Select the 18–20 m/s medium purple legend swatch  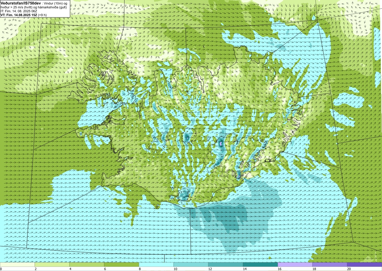click(330, 264)
